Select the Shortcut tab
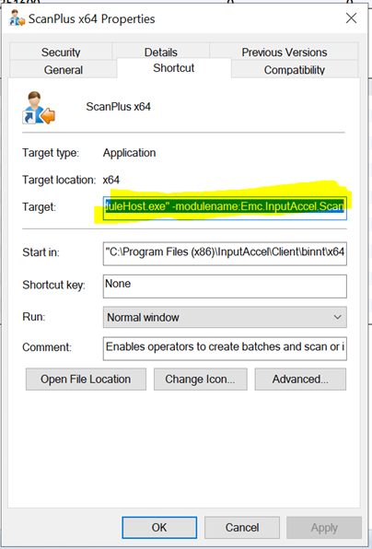The image size is (372, 549). click(x=174, y=67)
